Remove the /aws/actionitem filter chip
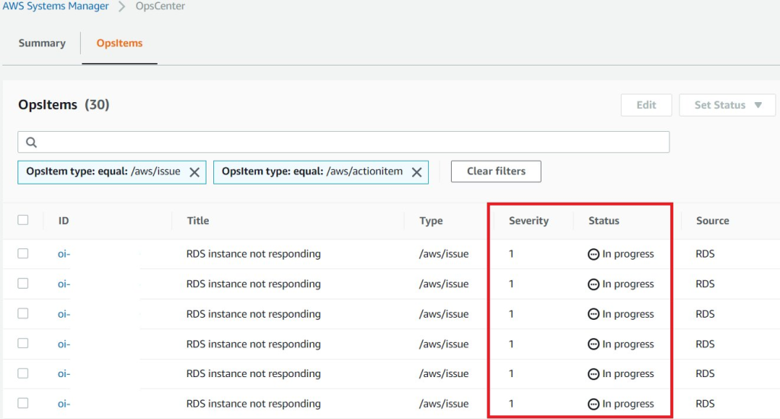Image resolution: width=780 pixels, height=419 pixels. [417, 172]
